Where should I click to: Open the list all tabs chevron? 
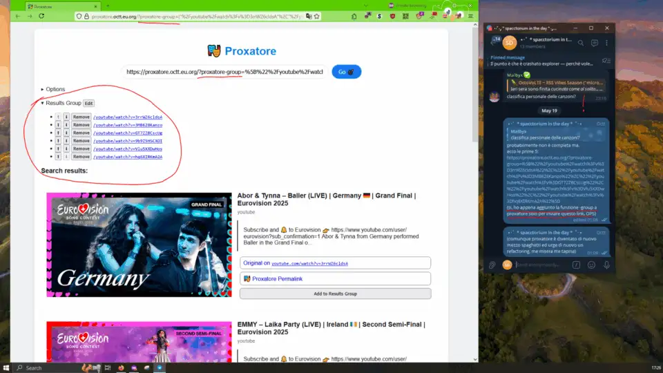[x=366, y=6]
